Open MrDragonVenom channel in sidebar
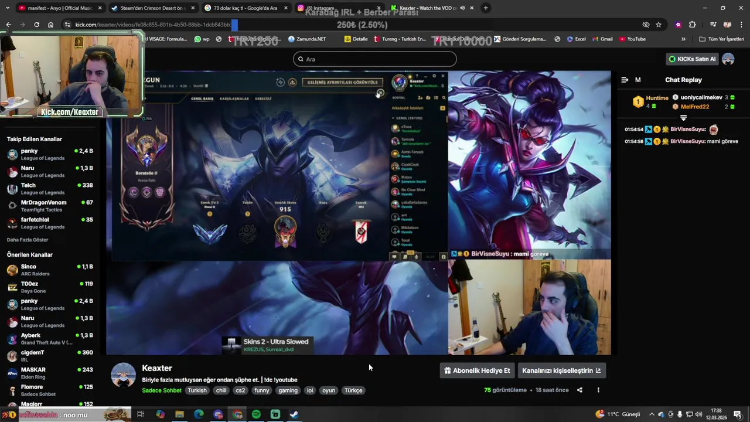 coord(50,206)
